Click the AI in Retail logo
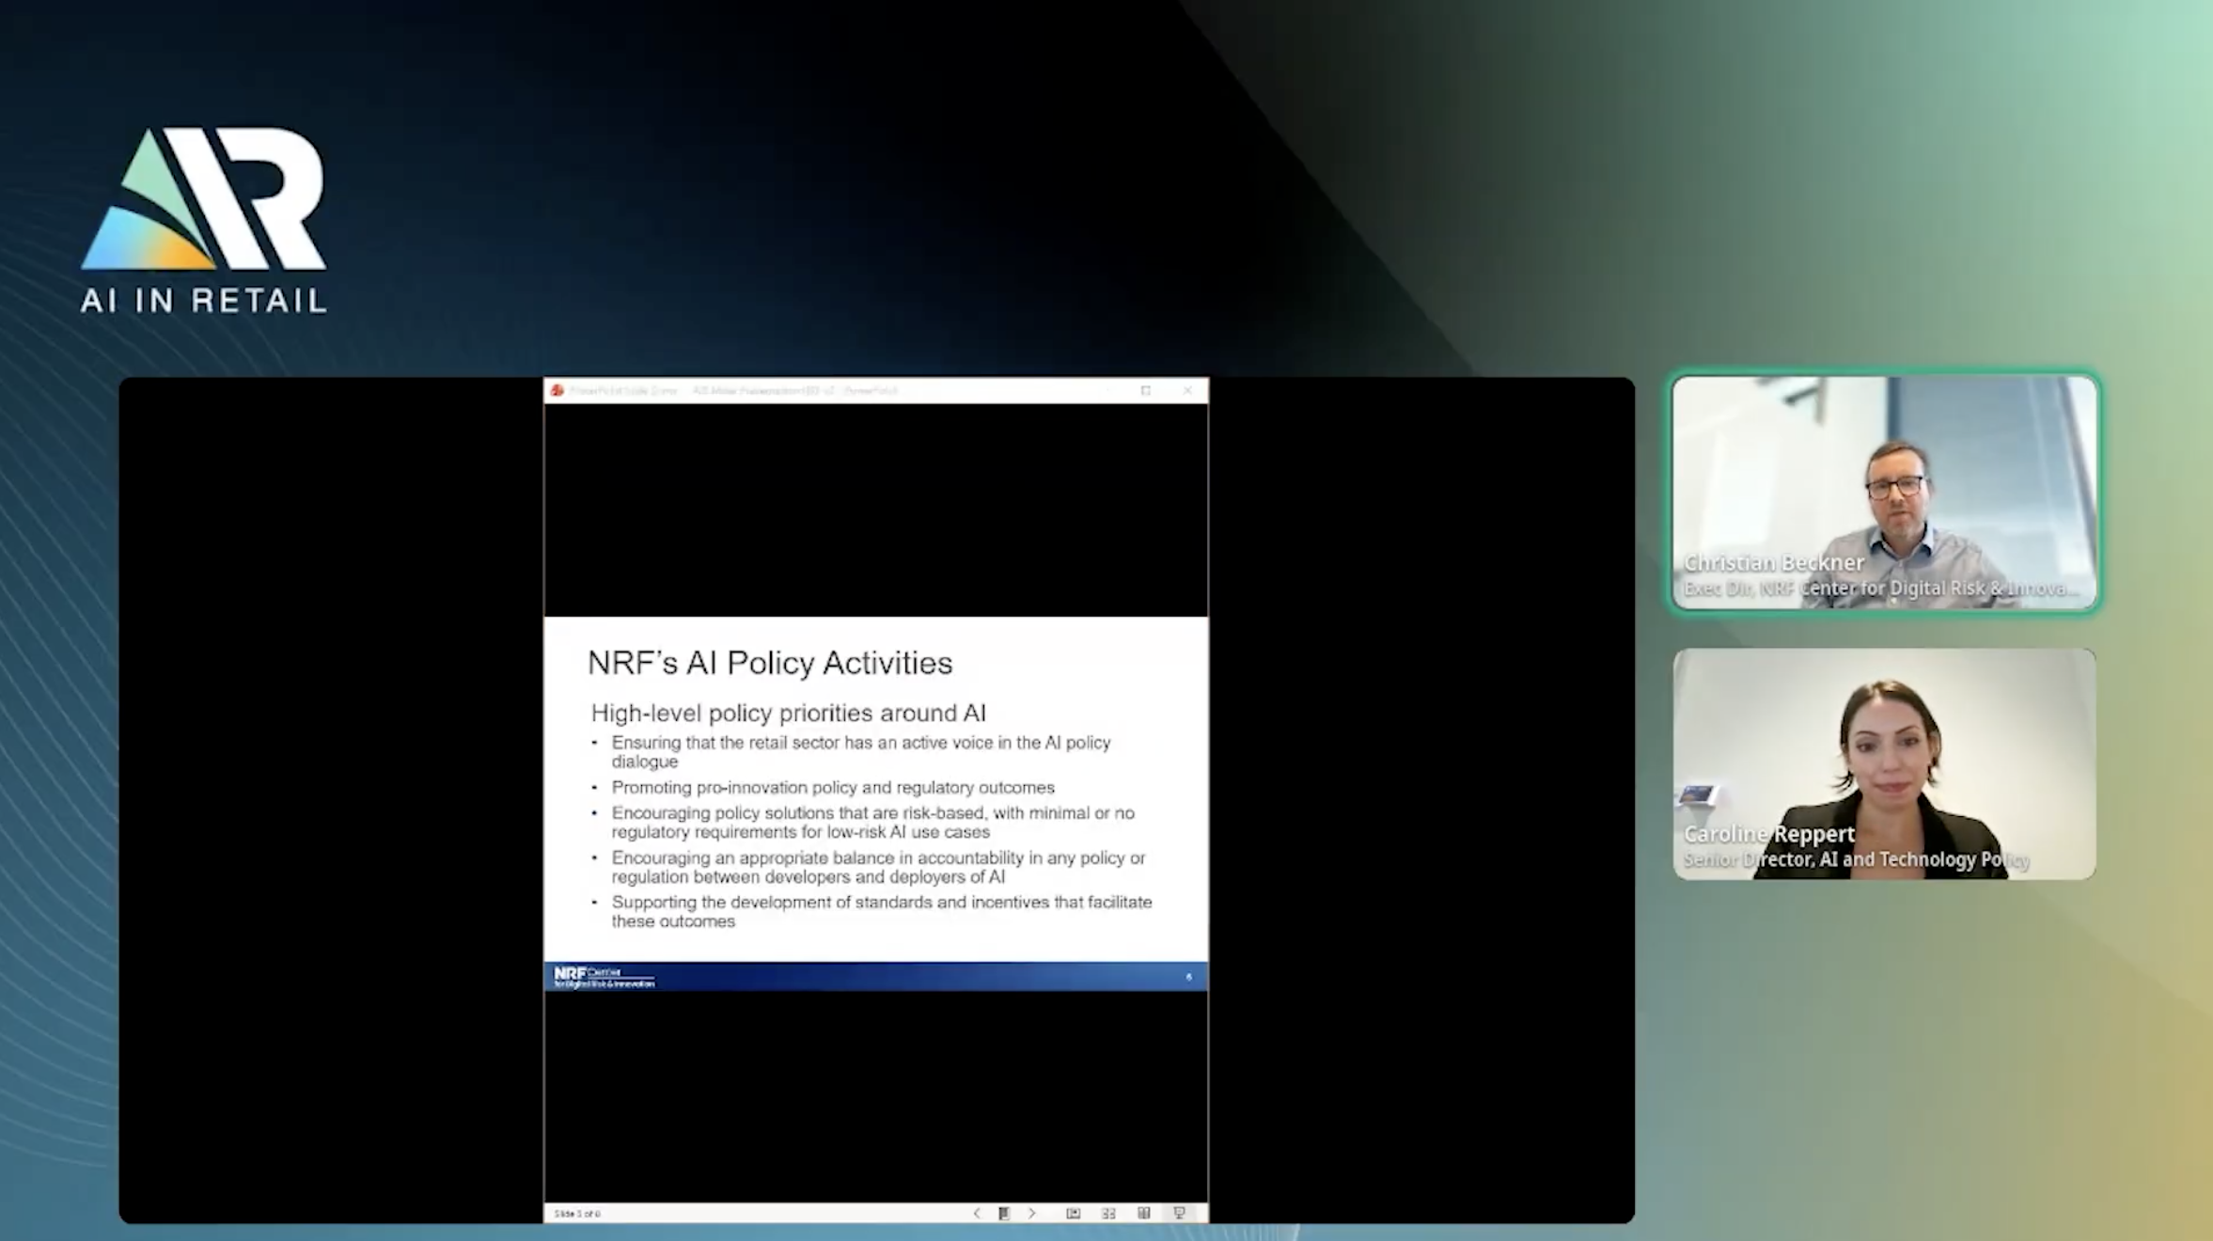Screen dimensions: 2213x1241 (x=204, y=220)
